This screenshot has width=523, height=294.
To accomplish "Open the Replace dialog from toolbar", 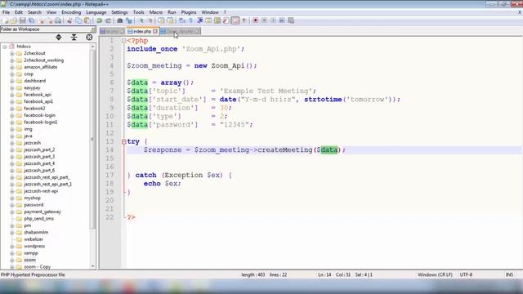I will coord(129,20).
